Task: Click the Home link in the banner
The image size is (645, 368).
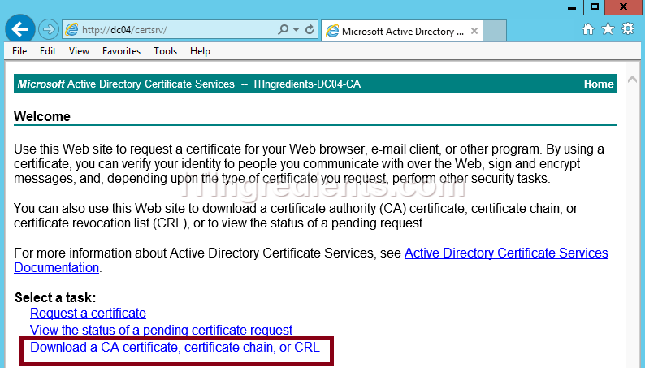Action: [x=599, y=84]
